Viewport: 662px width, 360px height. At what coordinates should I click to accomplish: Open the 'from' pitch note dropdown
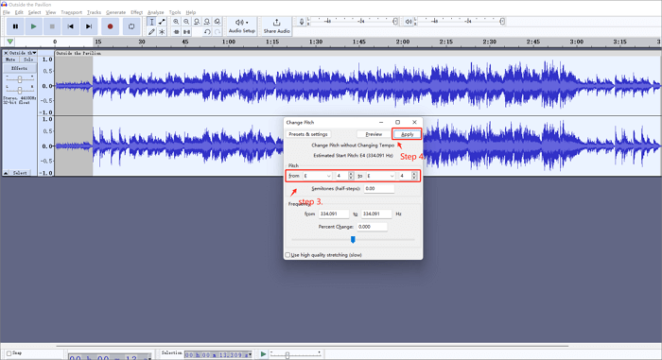(317, 176)
